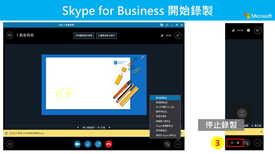Invite more people in main window

coord(178,35)
